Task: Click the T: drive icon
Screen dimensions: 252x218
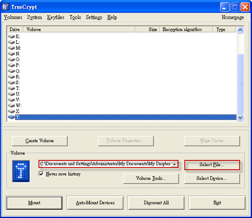Action: tap(11, 88)
